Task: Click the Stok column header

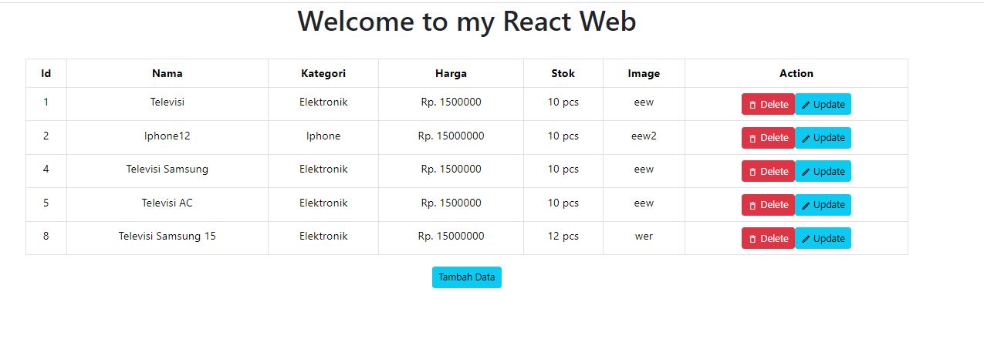Action: click(x=563, y=73)
